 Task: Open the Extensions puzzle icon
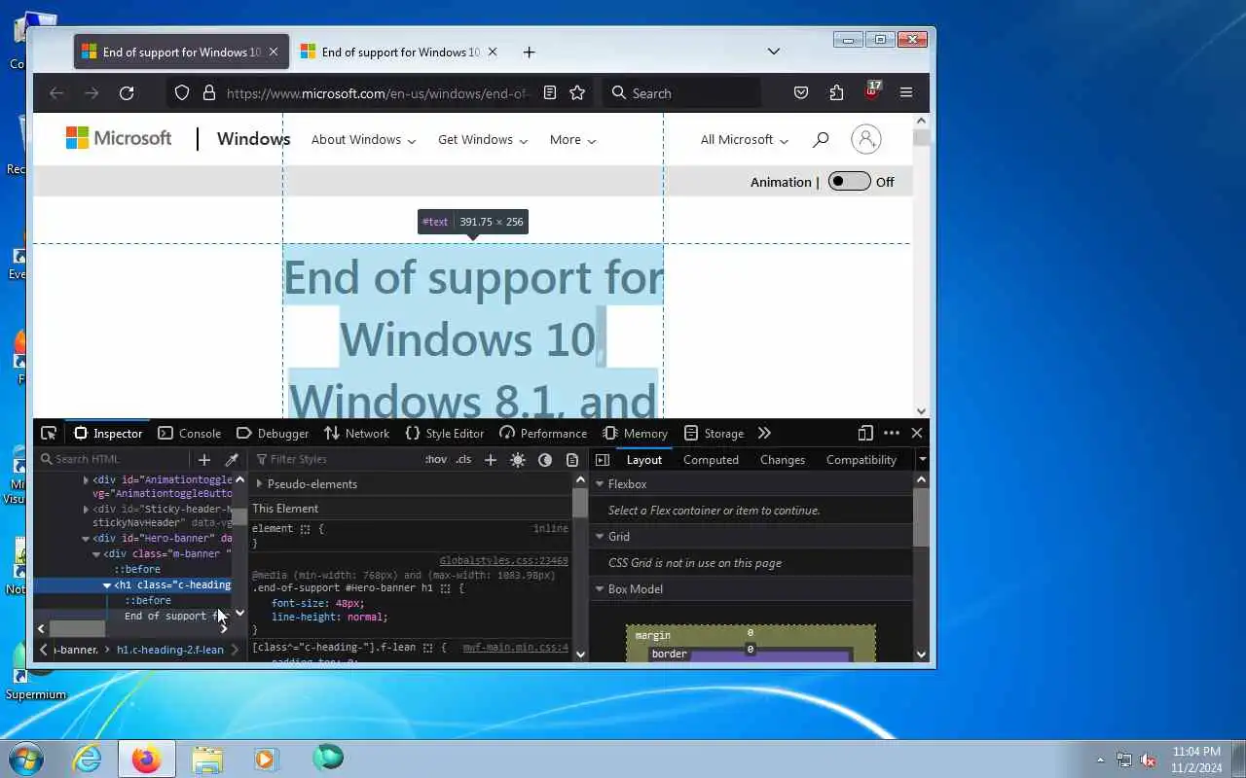click(x=836, y=93)
